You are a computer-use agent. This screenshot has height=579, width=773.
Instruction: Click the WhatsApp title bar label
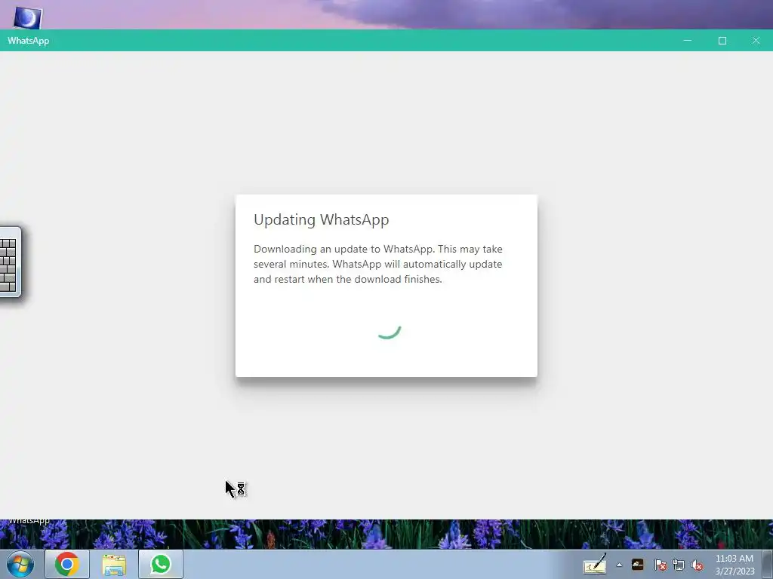[28, 41]
